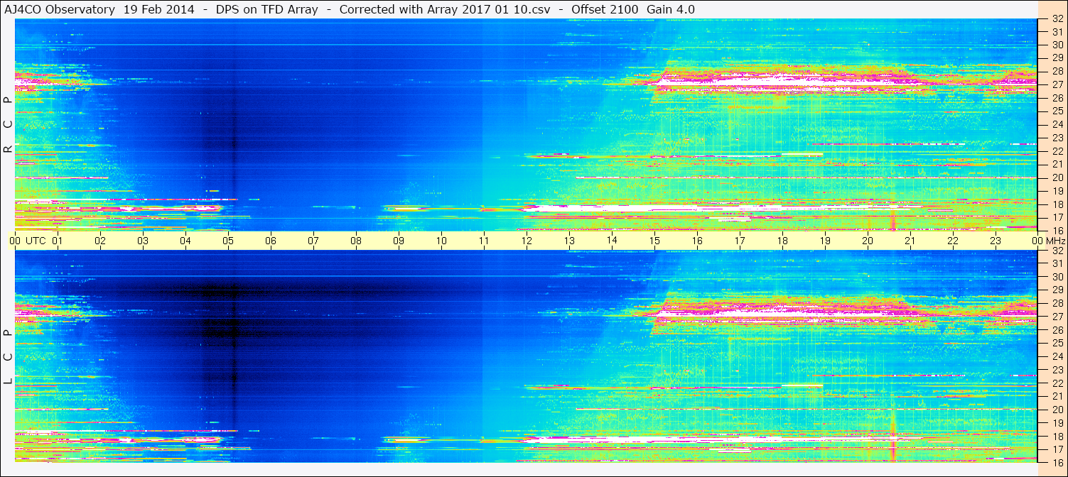Click "DPS on TFD Array" in the header
Viewport: 1068px width, 477px height.
(267, 9)
